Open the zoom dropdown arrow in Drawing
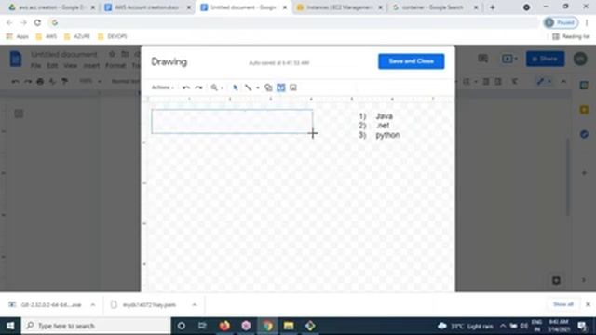 point(222,87)
